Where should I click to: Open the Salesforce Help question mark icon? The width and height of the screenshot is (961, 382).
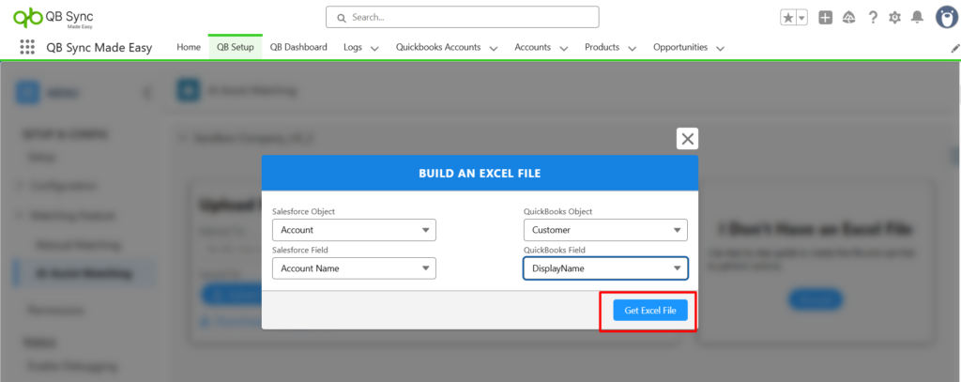[x=873, y=18]
